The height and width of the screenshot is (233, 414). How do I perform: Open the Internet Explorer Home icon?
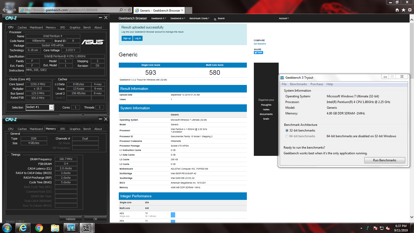[x=397, y=10]
